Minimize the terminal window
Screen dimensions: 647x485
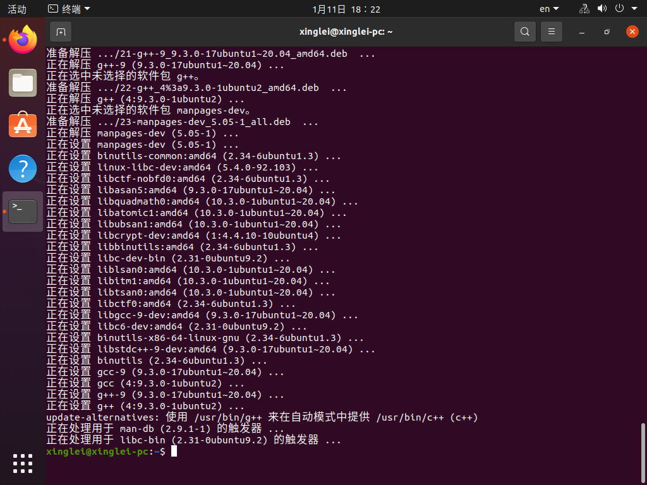point(582,32)
